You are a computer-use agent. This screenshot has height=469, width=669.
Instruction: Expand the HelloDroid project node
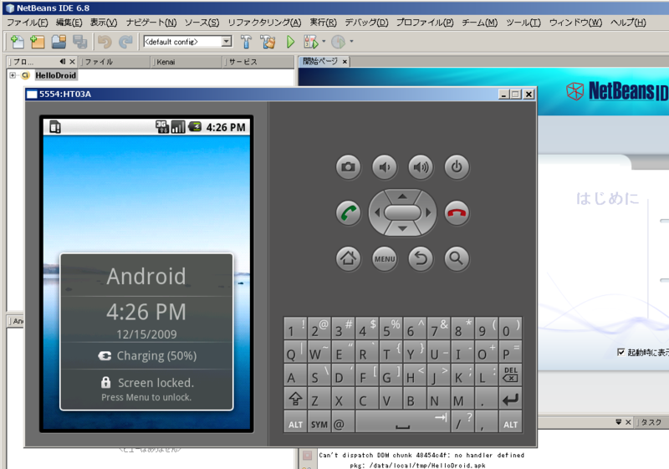pos(13,75)
